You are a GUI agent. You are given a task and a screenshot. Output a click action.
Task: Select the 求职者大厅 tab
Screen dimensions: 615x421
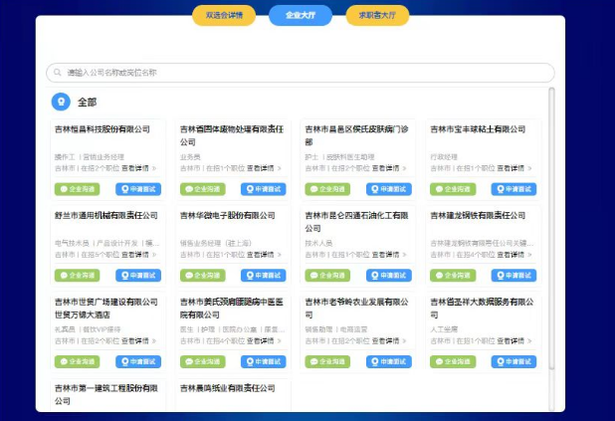coord(377,16)
